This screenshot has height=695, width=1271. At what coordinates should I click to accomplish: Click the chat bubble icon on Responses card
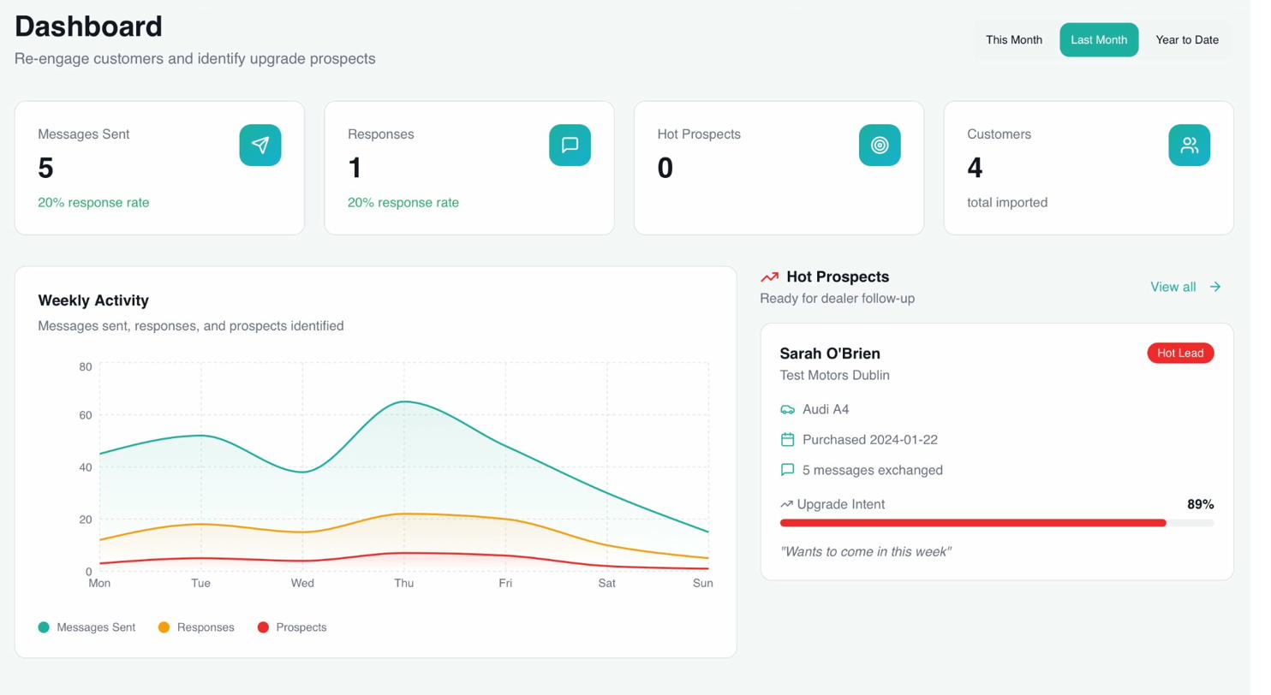coord(570,145)
